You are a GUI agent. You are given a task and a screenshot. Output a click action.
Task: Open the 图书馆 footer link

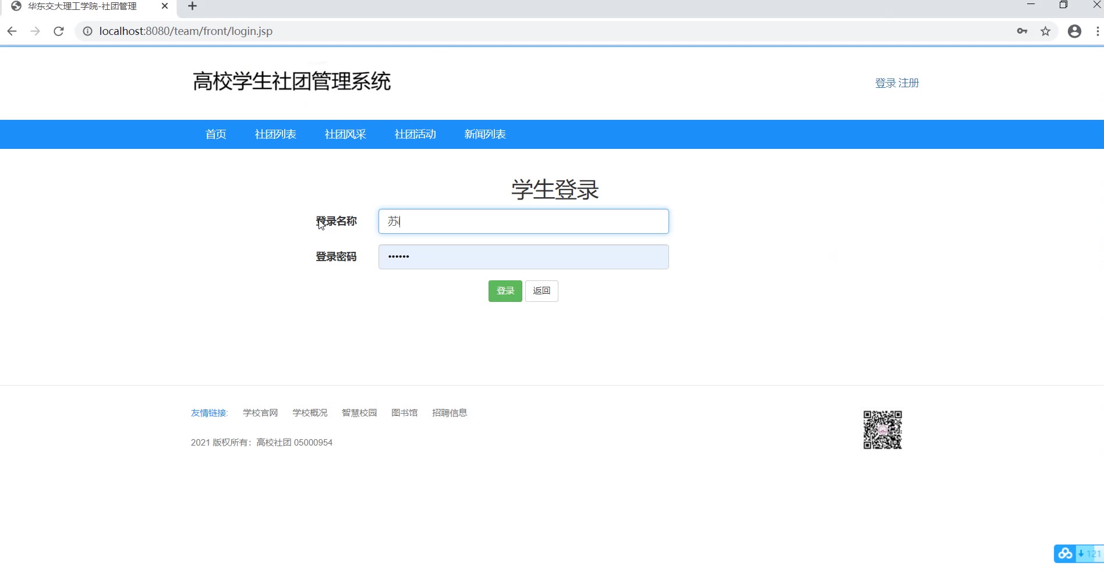coord(405,413)
